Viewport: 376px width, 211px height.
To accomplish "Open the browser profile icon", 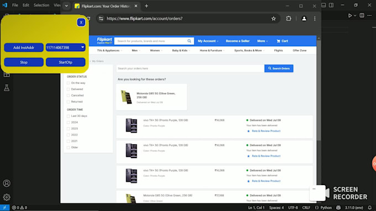I will click(x=304, y=19).
